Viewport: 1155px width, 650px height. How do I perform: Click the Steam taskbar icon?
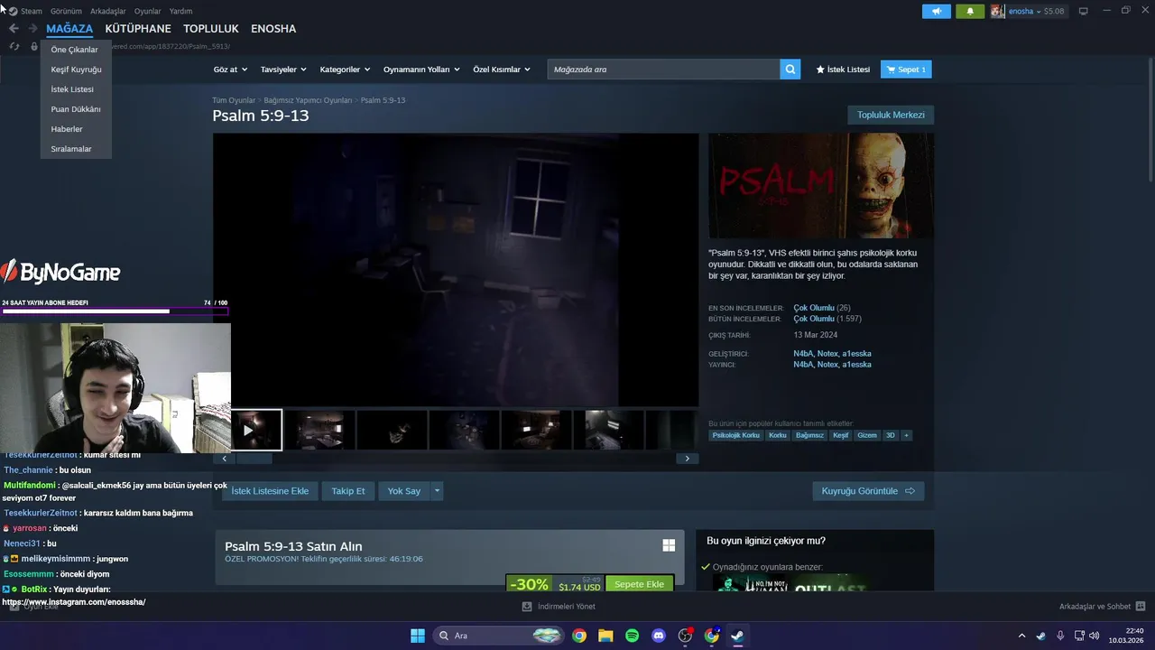737,636
